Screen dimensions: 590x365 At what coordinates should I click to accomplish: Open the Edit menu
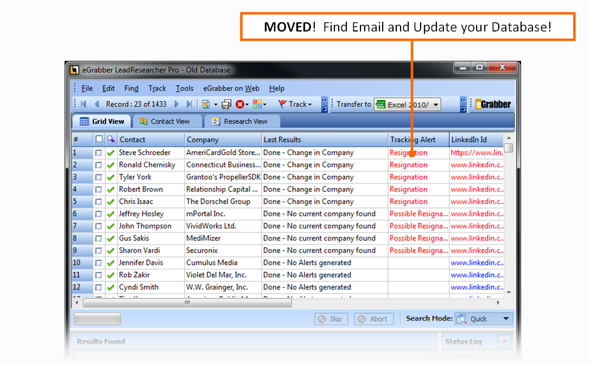(109, 88)
